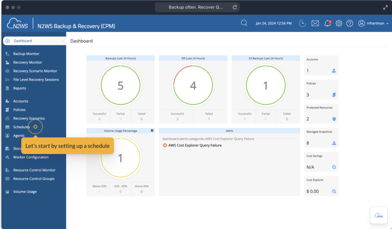This screenshot has width=392, height=229.
Task: Open the notification bell with red badge
Action: [x=328, y=23]
